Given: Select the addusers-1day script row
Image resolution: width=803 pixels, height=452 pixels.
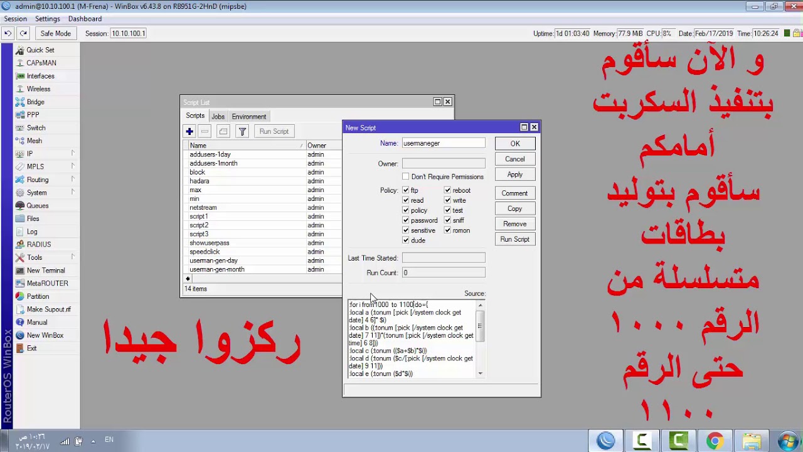Looking at the screenshot, I should tap(263, 154).
